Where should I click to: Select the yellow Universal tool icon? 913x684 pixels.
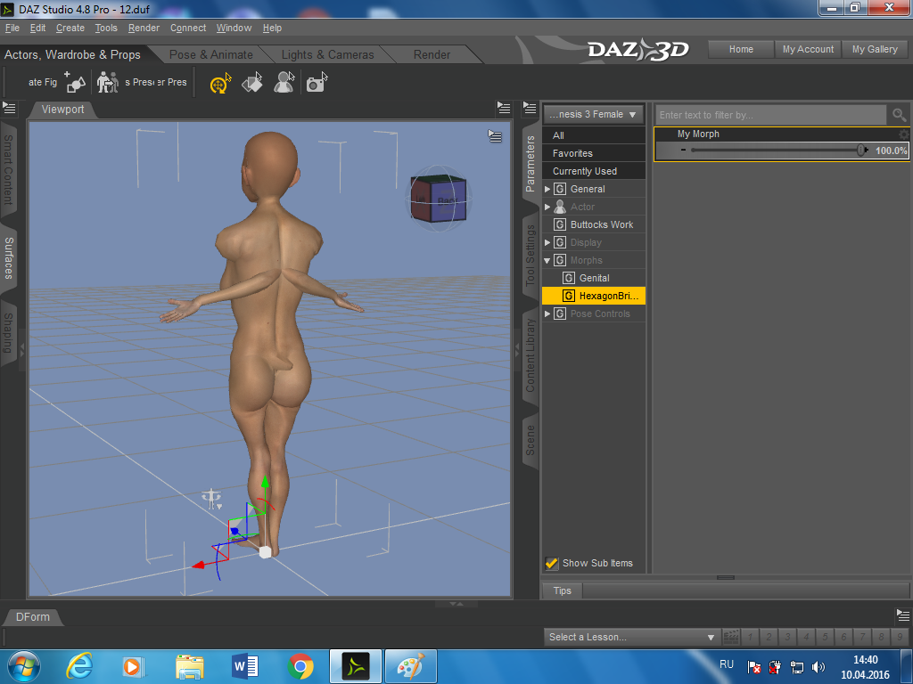pos(219,84)
